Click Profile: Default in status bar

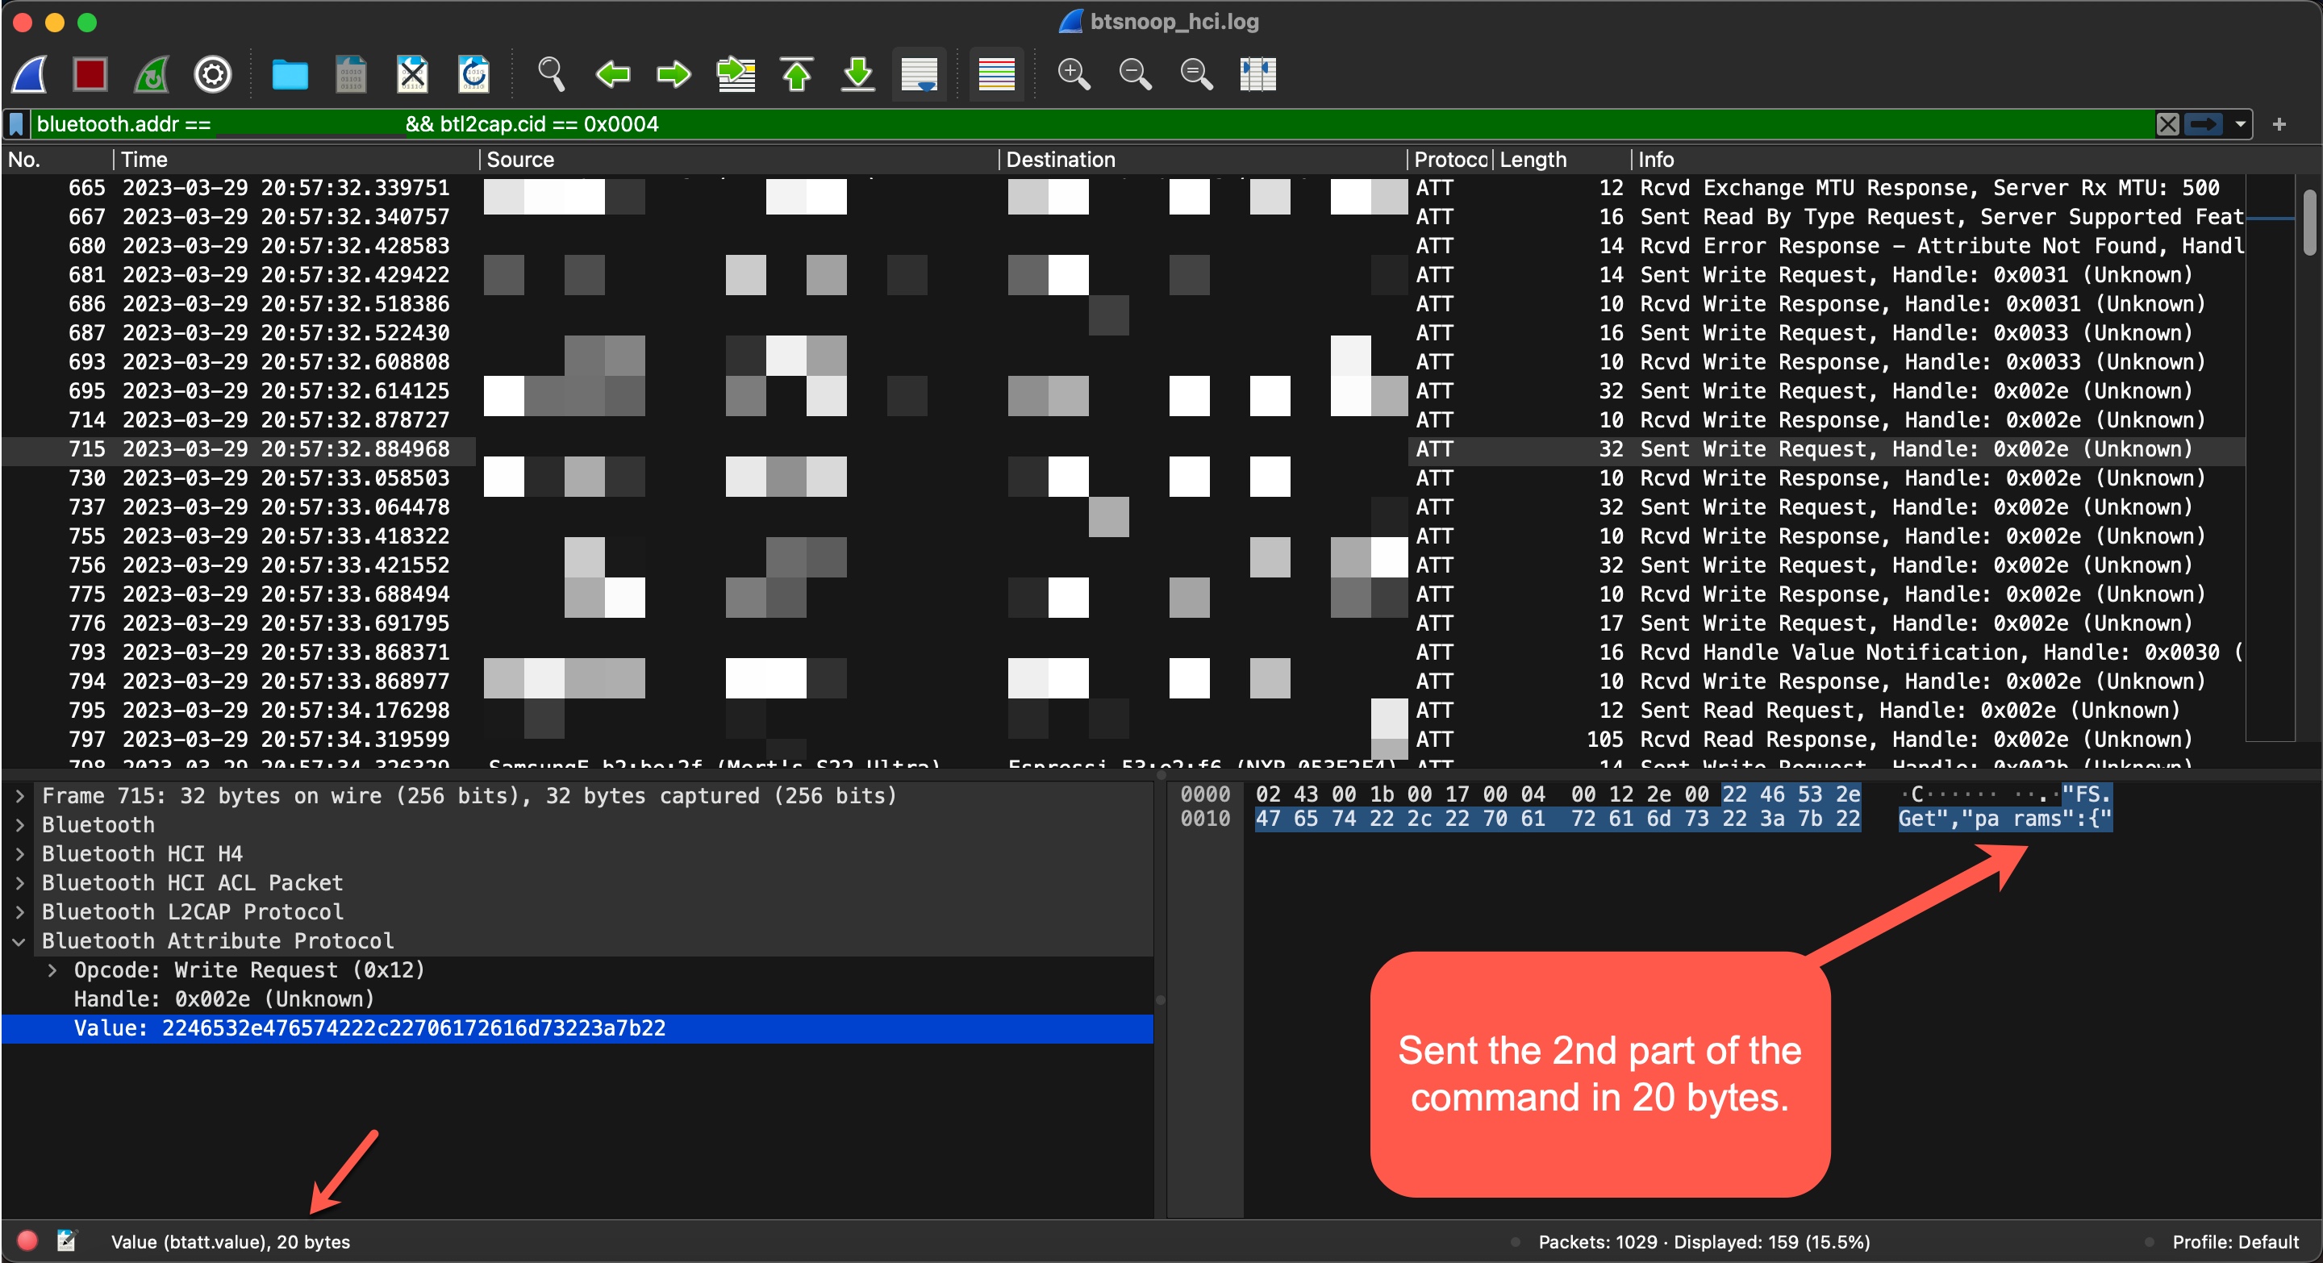coord(2234,1242)
